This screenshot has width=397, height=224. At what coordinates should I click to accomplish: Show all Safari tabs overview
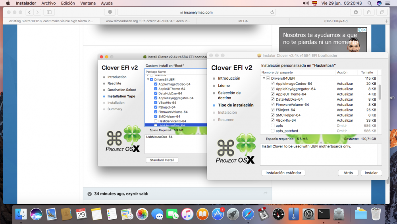(x=382, y=12)
